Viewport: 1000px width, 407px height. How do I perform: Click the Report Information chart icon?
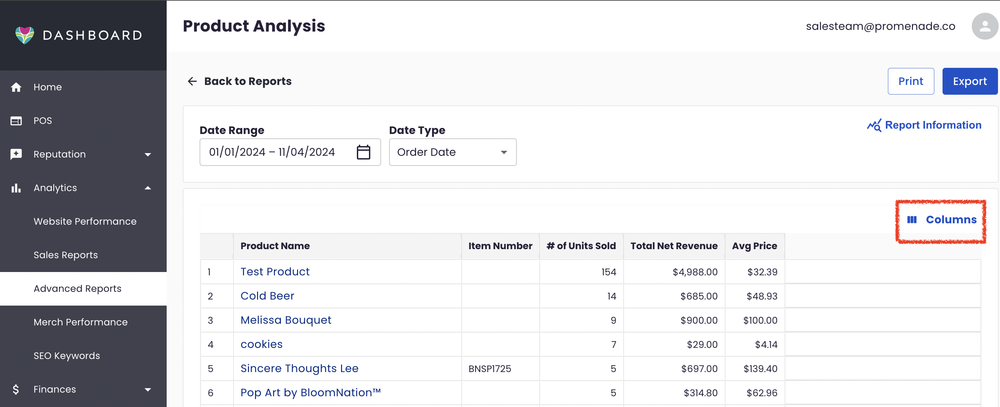874,125
